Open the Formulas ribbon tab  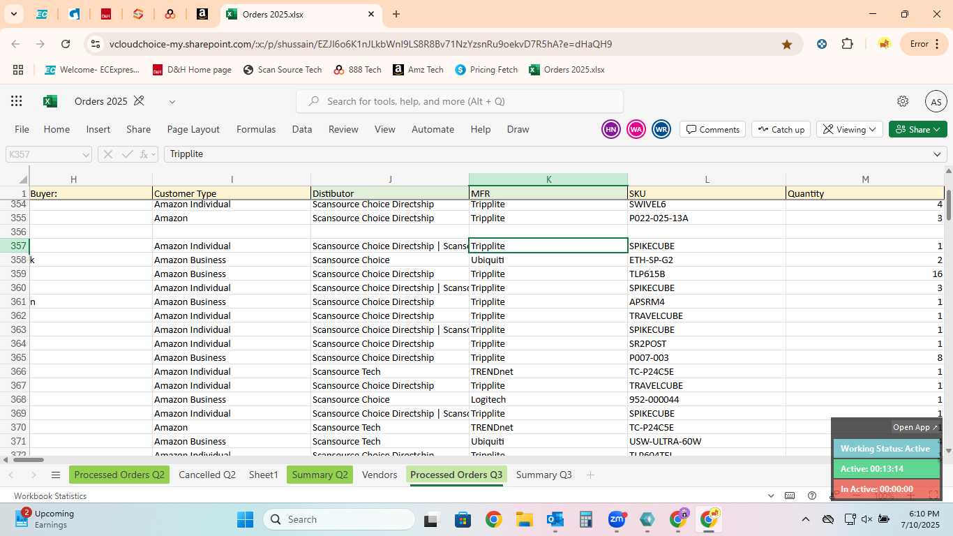(256, 129)
